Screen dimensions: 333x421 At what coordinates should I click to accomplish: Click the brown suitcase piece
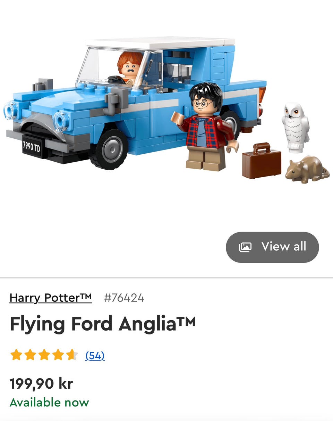(x=261, y=161)
